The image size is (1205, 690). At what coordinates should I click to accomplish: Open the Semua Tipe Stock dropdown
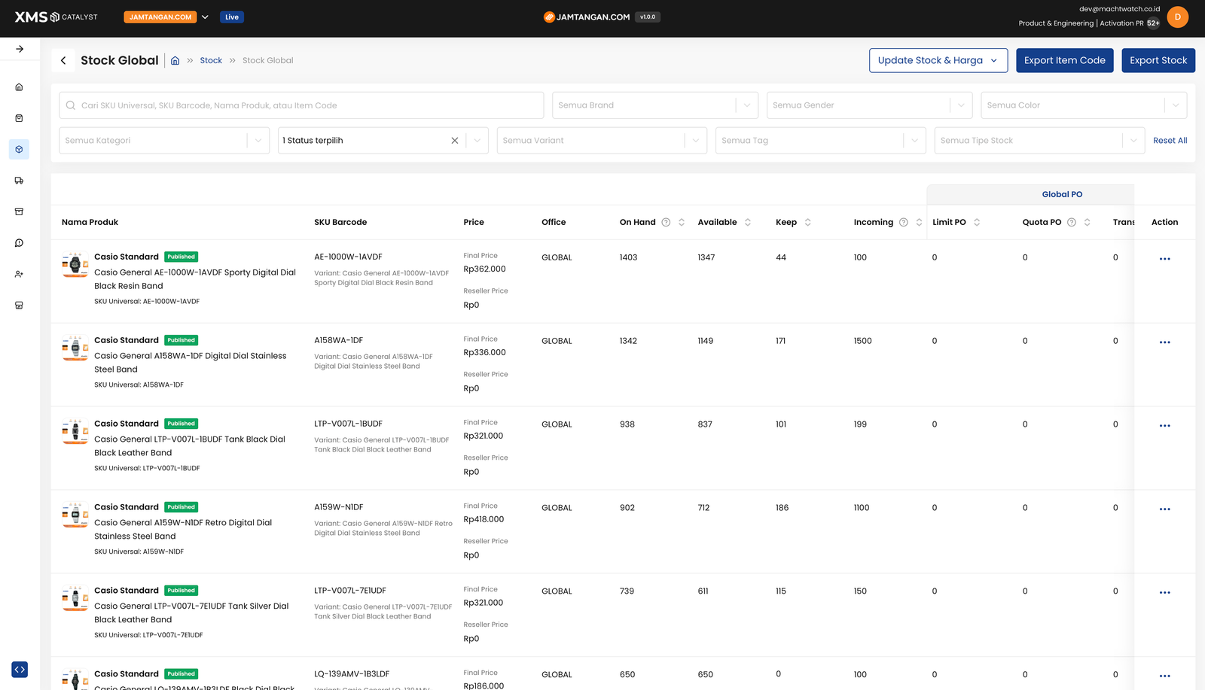pyautogui.click(x=1039, y=141)
